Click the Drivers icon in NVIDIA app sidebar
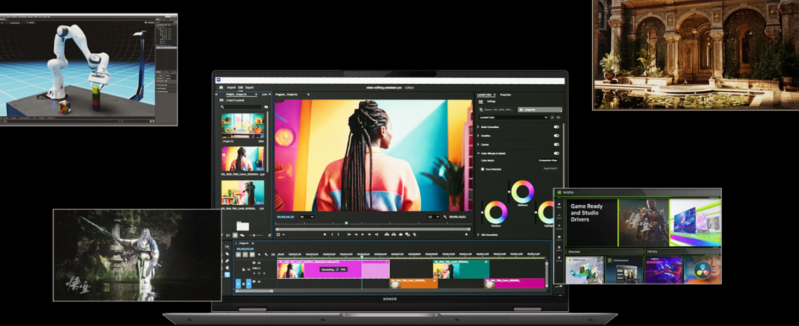 tap(559, 216)
